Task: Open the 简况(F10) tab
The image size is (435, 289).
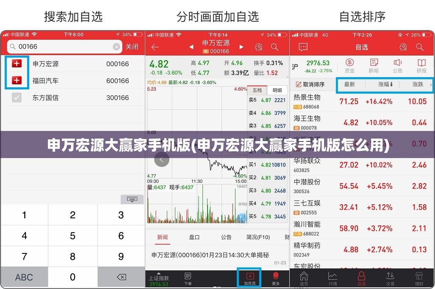Action: point(258,237)
